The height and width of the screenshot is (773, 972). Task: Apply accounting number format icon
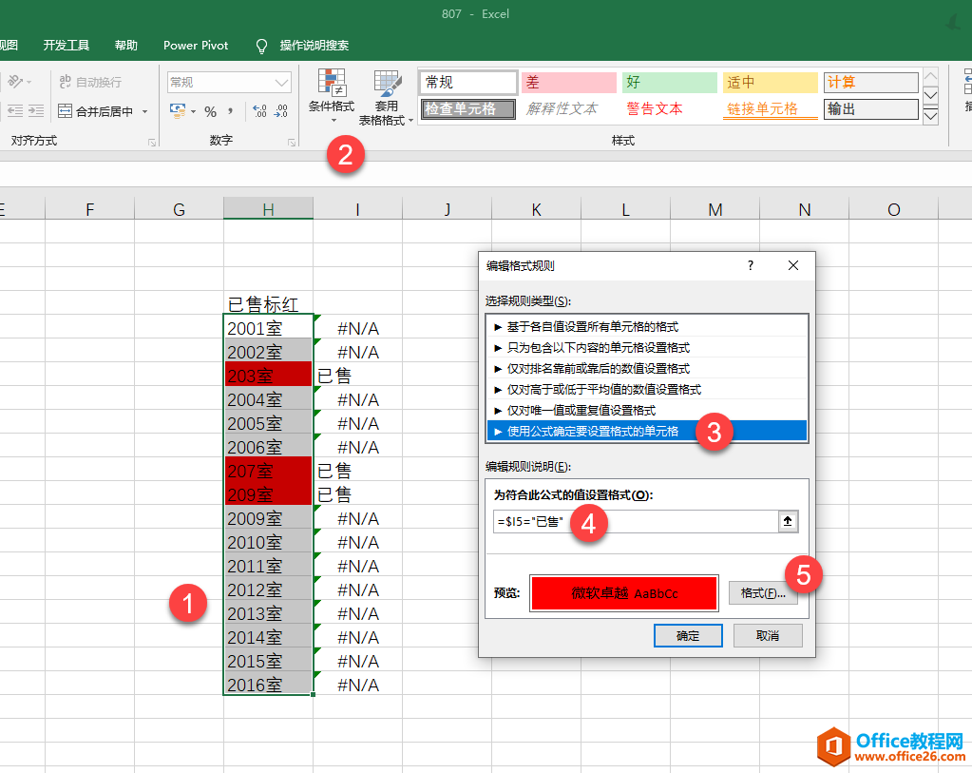[178, 111]
